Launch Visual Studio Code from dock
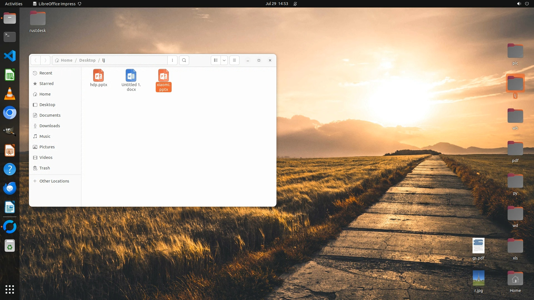 10,56
